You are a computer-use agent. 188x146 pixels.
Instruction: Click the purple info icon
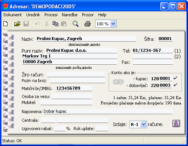pos(176,123)
